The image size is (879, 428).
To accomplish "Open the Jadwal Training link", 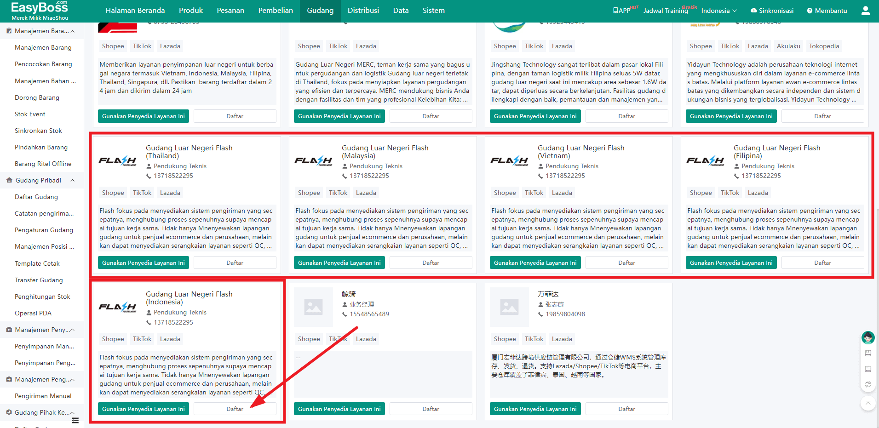I will click(x=666, y=11).
